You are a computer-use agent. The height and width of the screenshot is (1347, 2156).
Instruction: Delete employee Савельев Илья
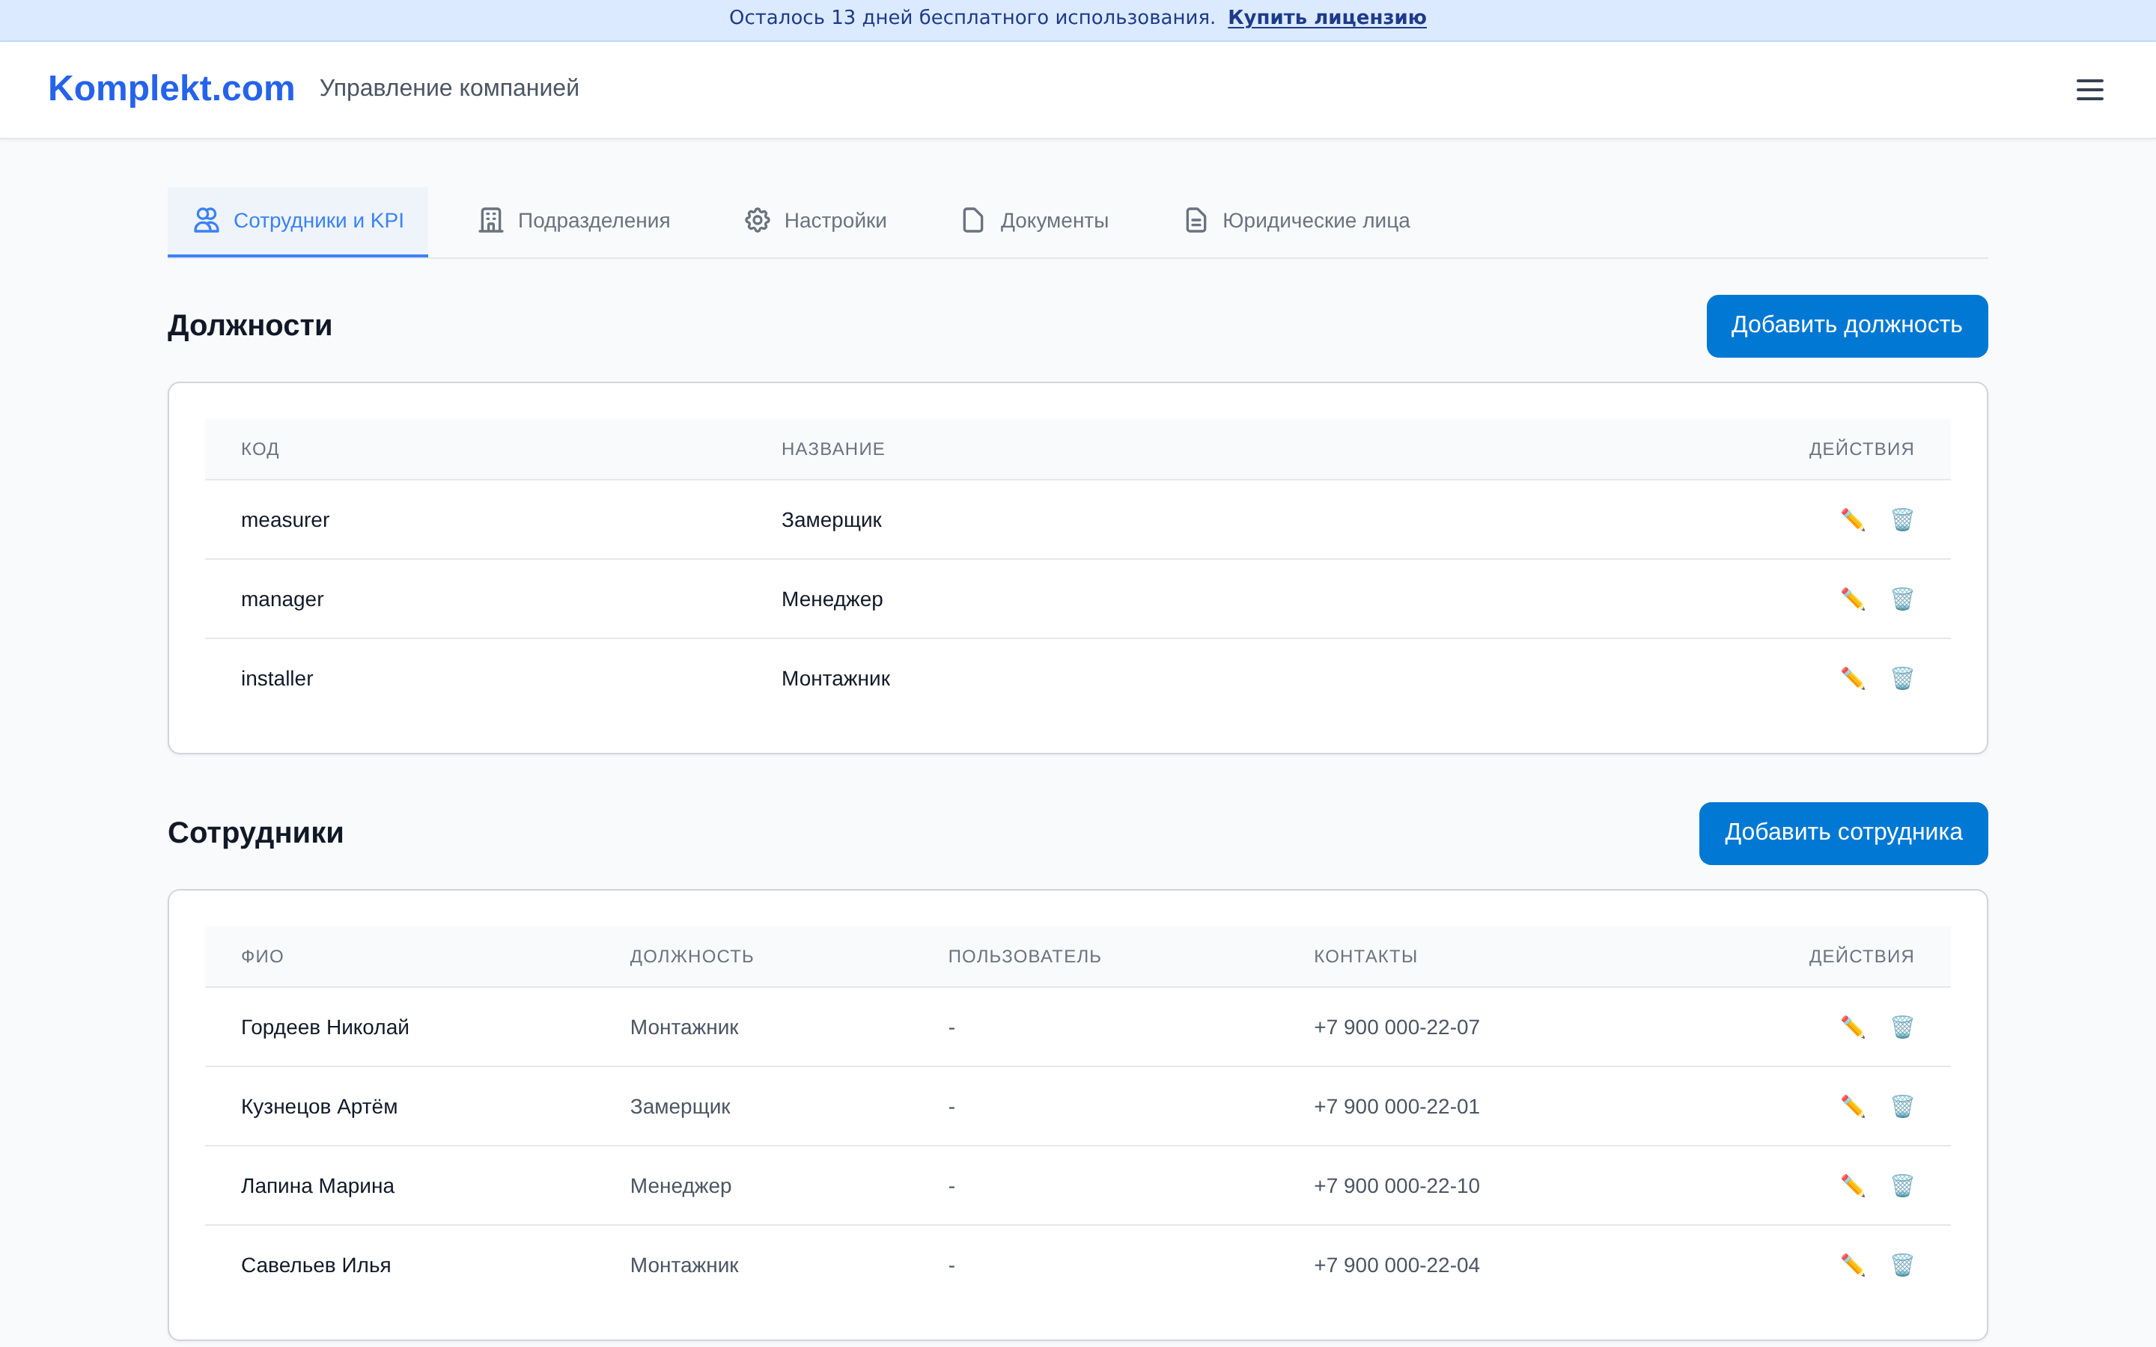(1902, 1264)
